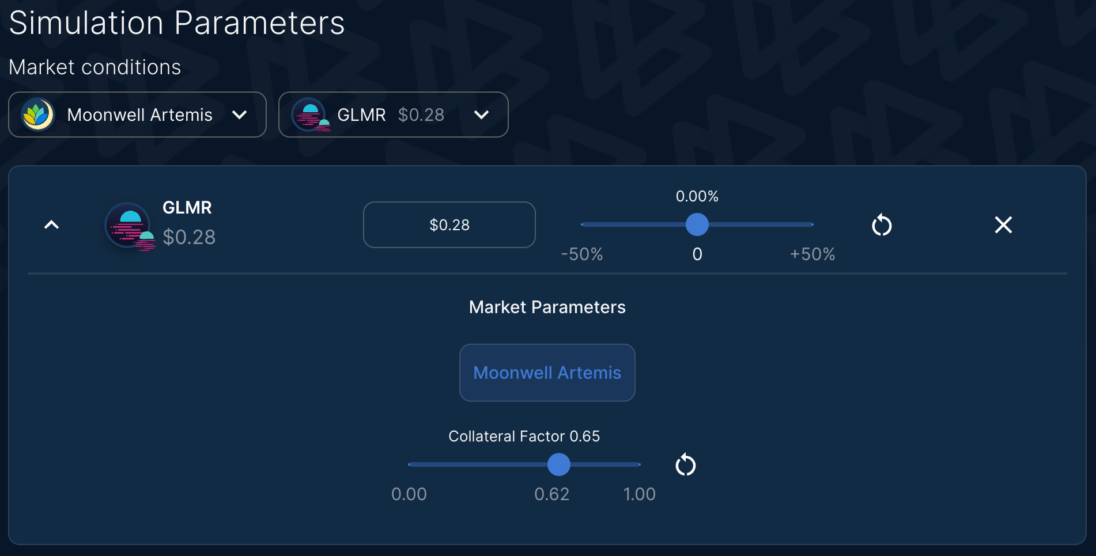Click the GLMR token icon in panel row
Screen dimensions: 1096x556
click(130, 226)
